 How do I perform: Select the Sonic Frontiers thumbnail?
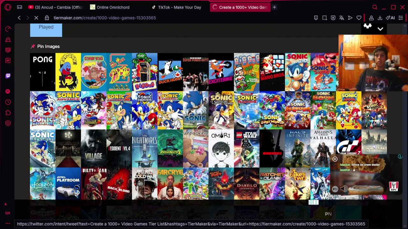[x=43, y=149]
